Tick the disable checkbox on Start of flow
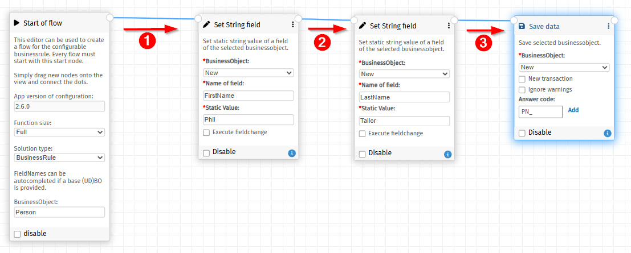The height and width of the screenshot is (253, 631). pos(17,234)
